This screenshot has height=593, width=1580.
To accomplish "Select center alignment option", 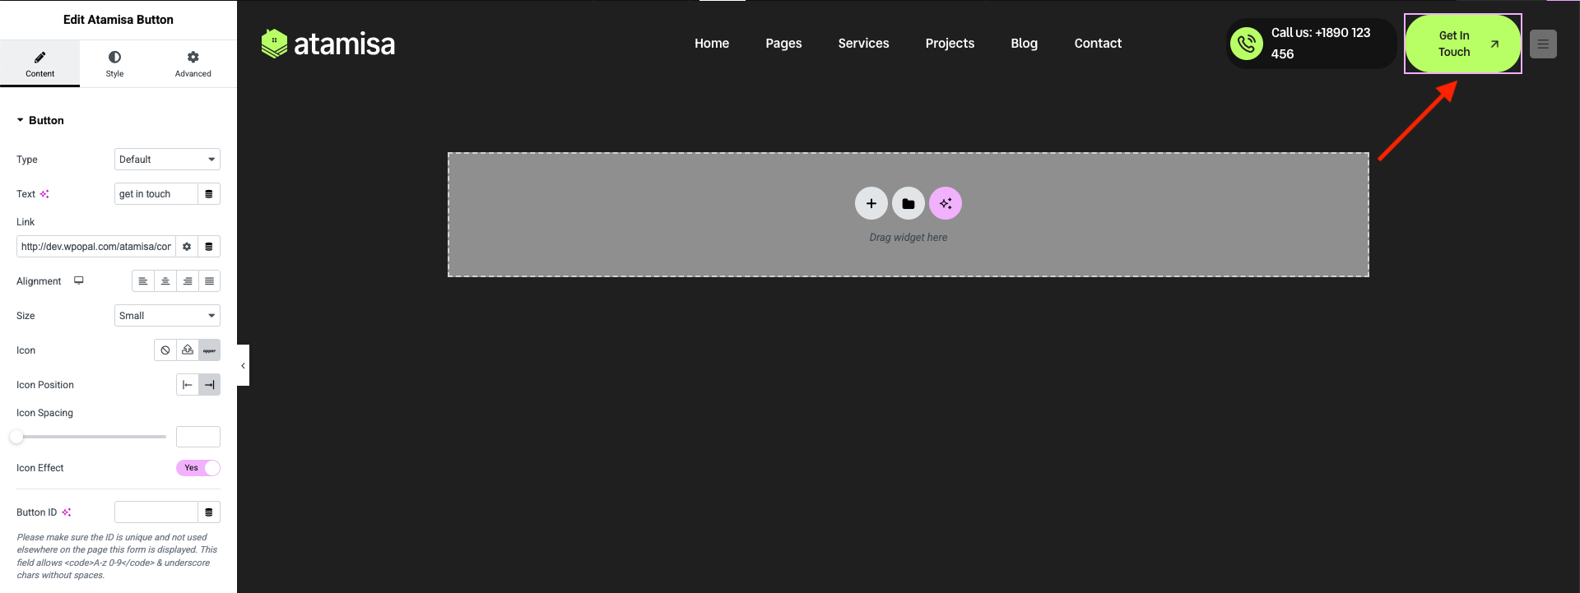I will (165, 281).
